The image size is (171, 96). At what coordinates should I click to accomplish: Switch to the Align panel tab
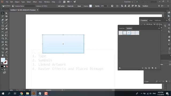(x=151, y=21)
